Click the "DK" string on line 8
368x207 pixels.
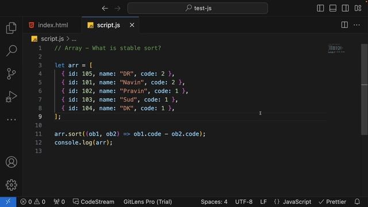click(x=126, y=108)
